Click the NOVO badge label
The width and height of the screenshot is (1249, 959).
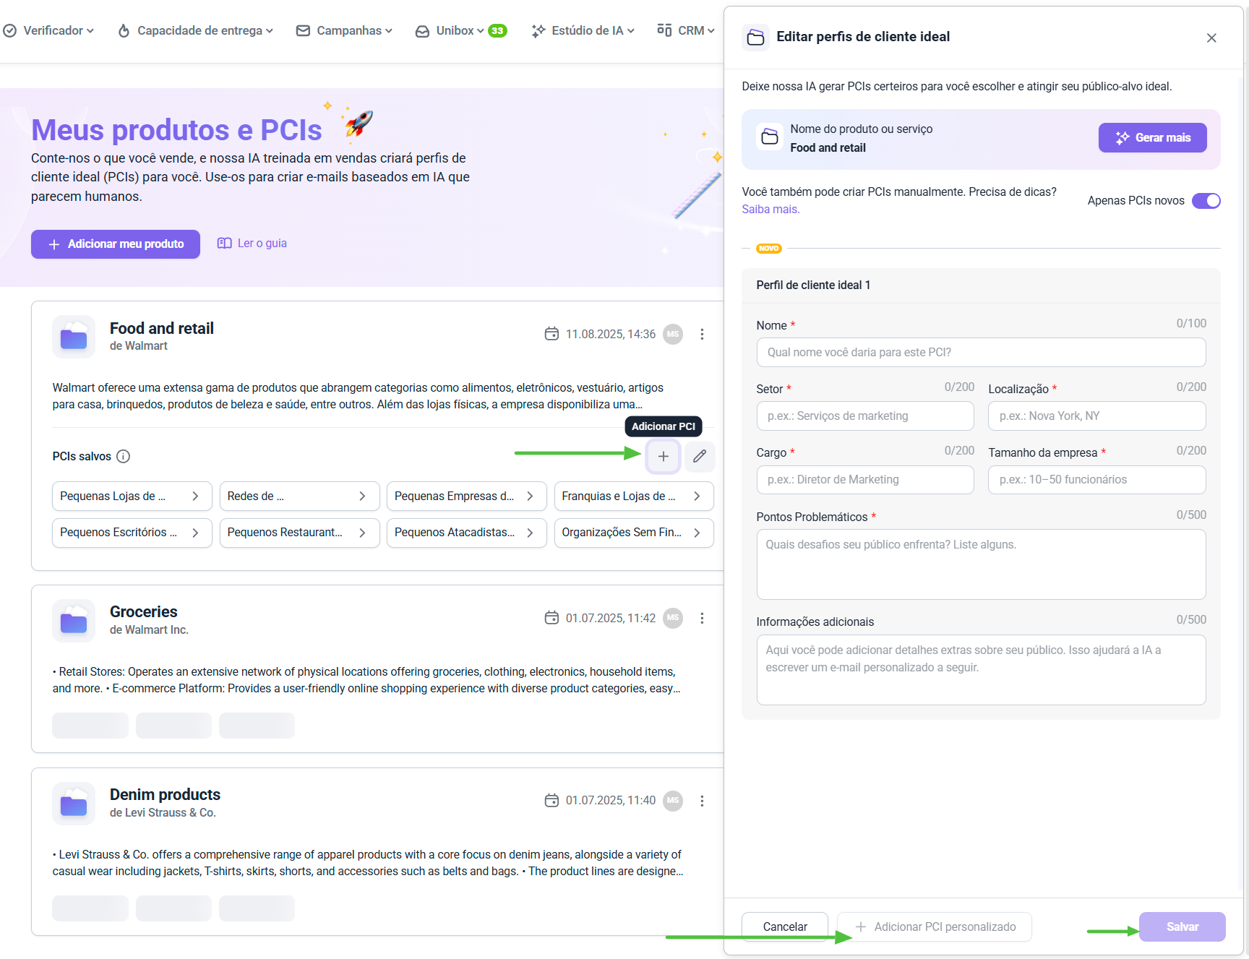[x=769, y=249]
